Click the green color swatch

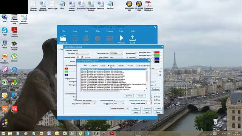[157, 56]
